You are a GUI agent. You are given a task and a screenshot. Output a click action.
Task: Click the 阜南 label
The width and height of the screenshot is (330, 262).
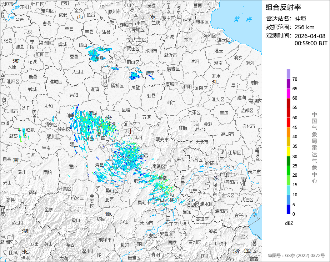pyautogui.click(x=46, y=148)
